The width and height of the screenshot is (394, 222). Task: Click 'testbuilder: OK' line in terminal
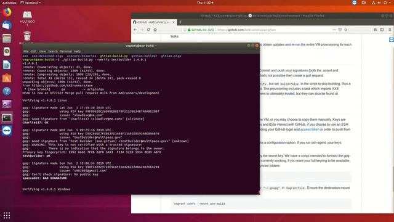(36, 156)
